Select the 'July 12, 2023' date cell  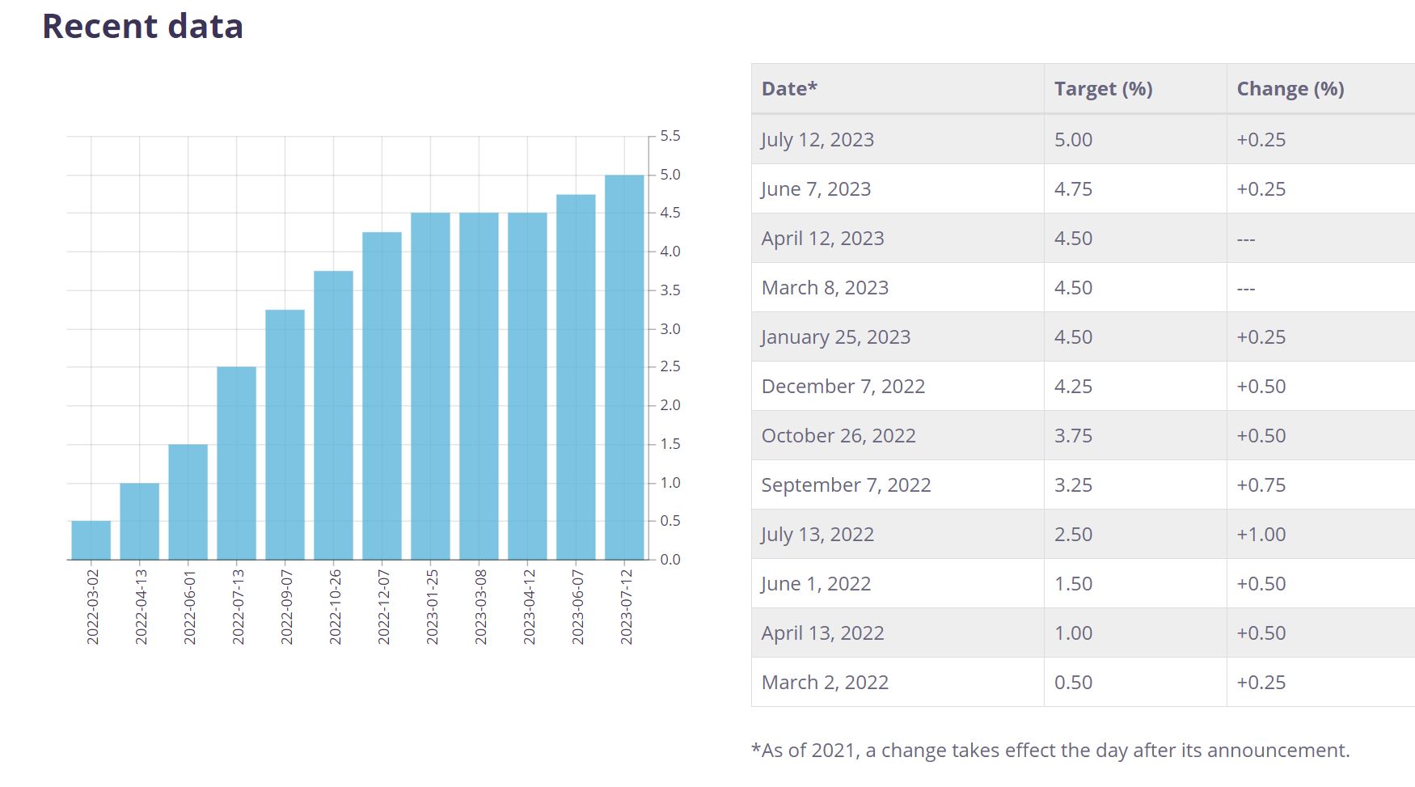[x=898, y=139]
